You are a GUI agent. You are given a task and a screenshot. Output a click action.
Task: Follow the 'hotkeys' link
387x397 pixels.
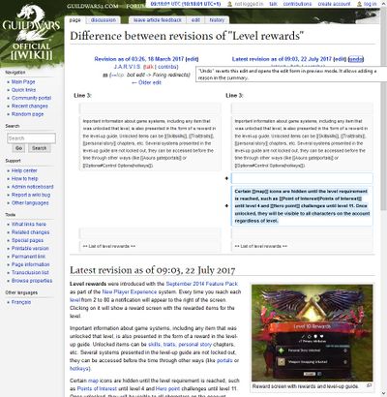pyautogui.click(x=79, y=369)
